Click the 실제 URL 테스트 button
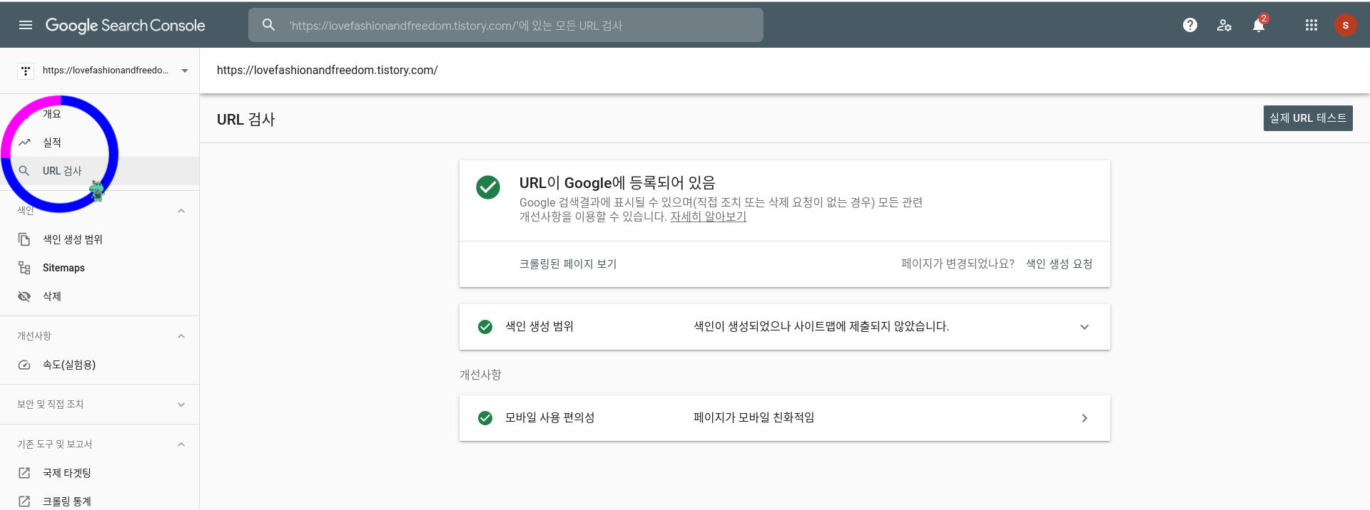Viewport: 1370px width, 510px height. coord(1308,118)
